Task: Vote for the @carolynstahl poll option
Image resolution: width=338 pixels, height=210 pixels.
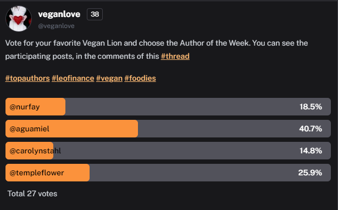Action: click(x=168, y=151)
